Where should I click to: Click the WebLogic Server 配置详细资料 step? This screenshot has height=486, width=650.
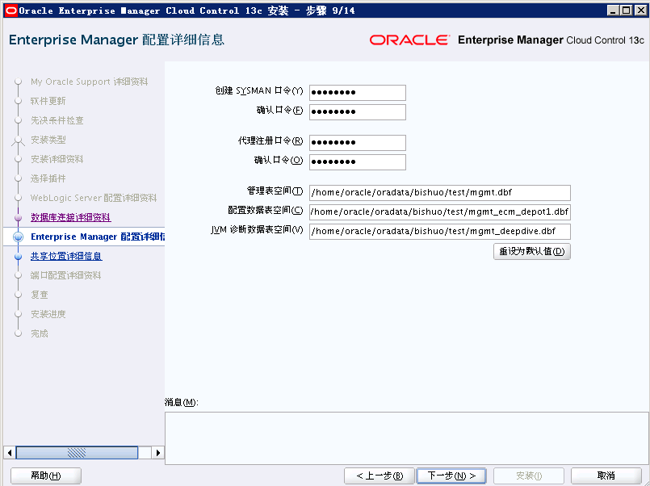pyautogui.click(x=94, y=198)
